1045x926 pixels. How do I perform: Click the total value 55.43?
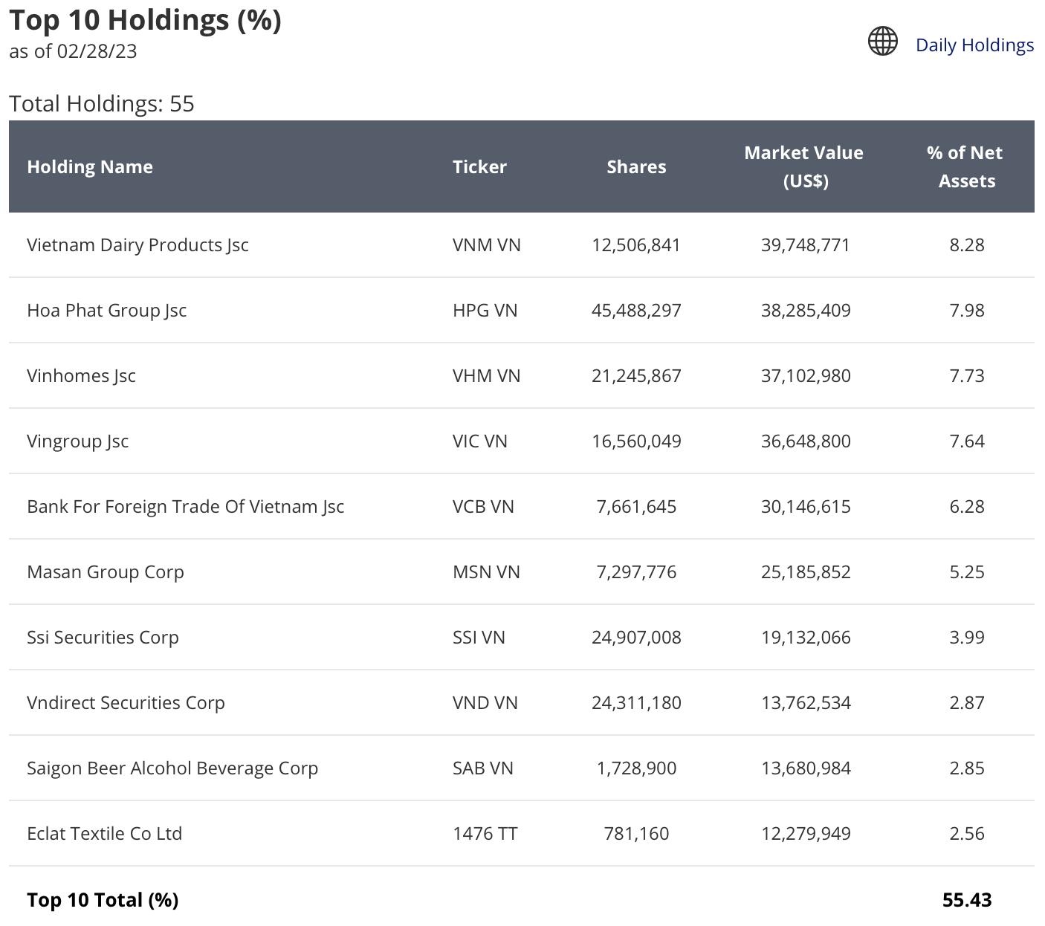(967, 900)
